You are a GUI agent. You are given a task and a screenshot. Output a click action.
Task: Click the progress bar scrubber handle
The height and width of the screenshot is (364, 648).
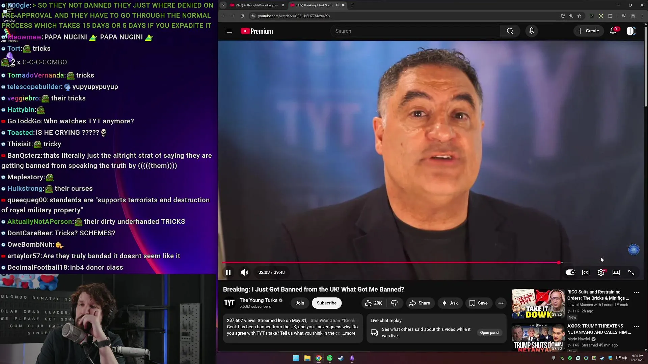pos(559,263)
